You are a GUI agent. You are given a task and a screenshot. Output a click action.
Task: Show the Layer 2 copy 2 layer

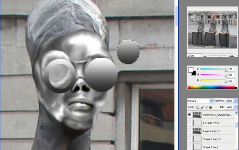(x=189, y=131)
